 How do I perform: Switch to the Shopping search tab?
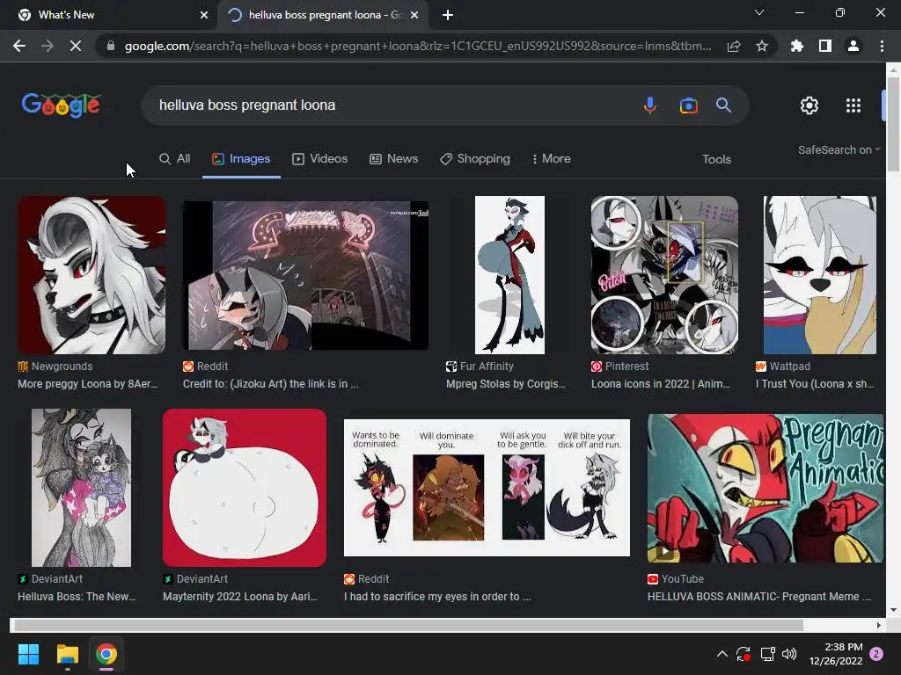474,159
